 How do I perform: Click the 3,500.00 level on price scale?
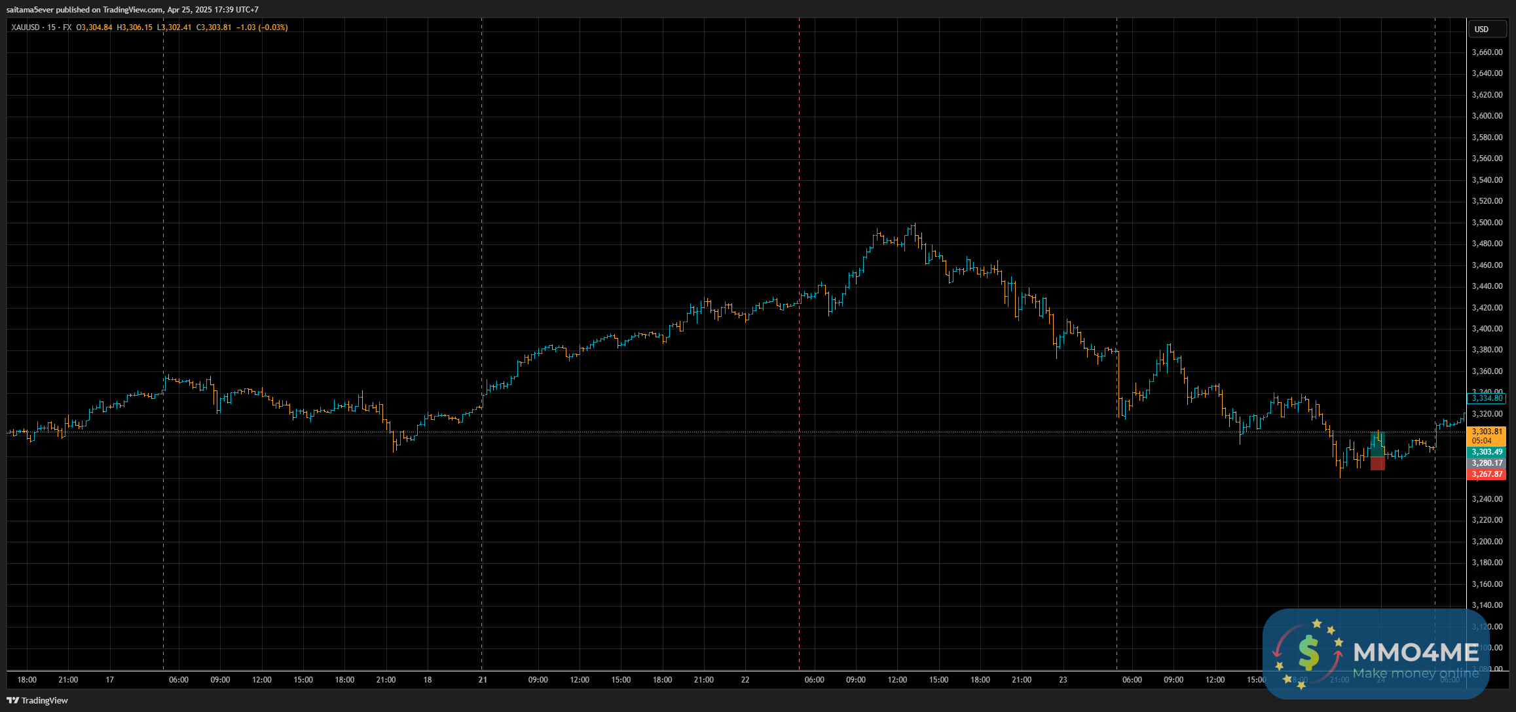point(1487,223)
